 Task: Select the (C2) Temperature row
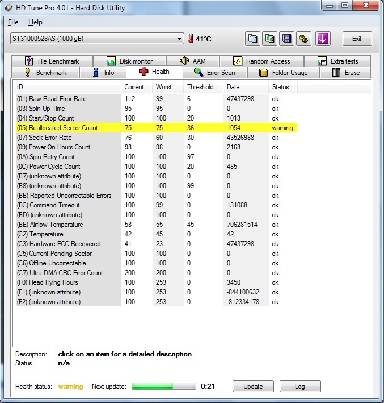157,234
